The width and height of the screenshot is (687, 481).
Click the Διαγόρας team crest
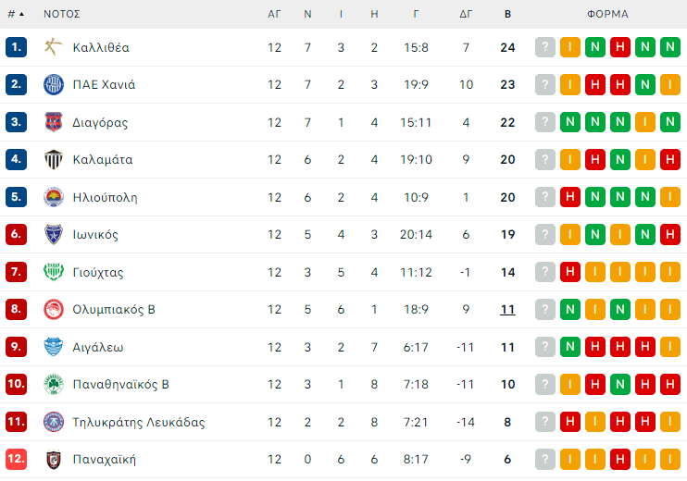tap(54, 122)
